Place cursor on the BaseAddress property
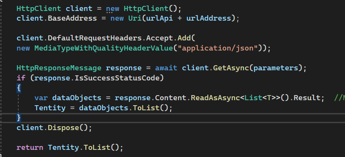Screen dimensions: 345x157 tap(72, 18)
